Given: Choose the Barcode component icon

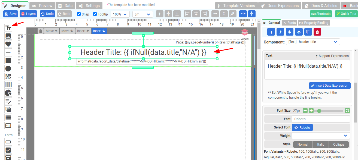Looking at the screenshot, I should click(x=8, y=85).
